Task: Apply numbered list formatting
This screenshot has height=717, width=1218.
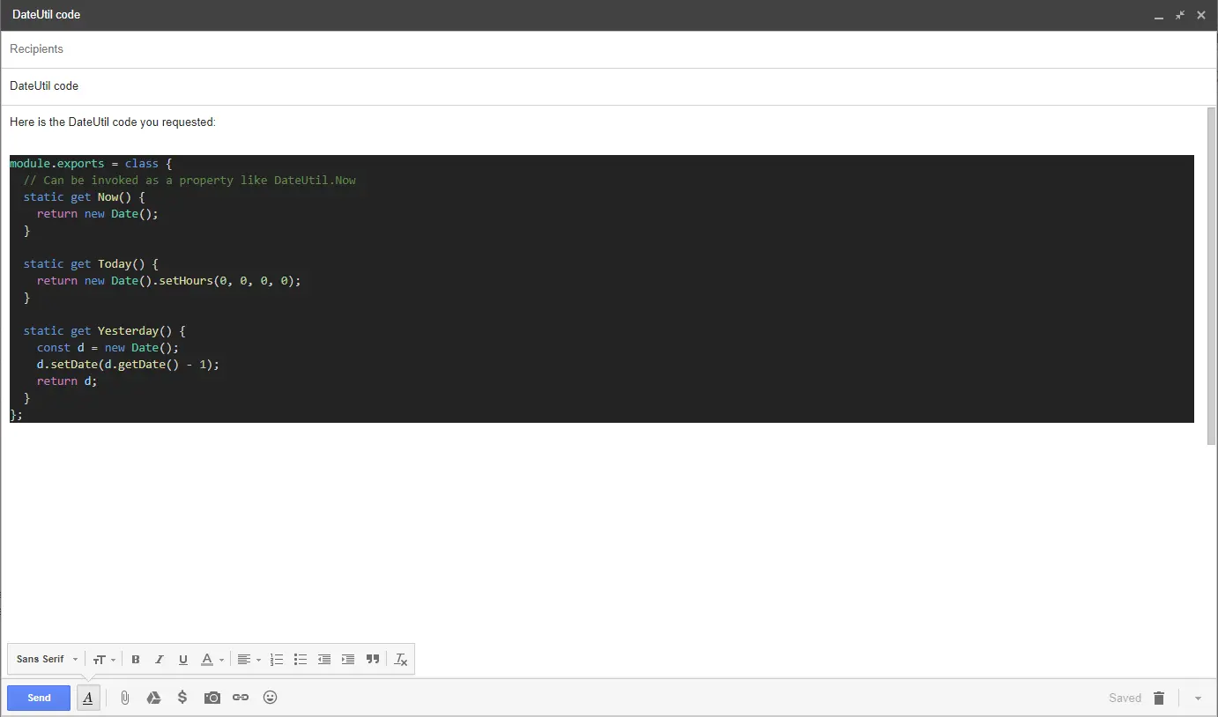Action: coord(277,659)
